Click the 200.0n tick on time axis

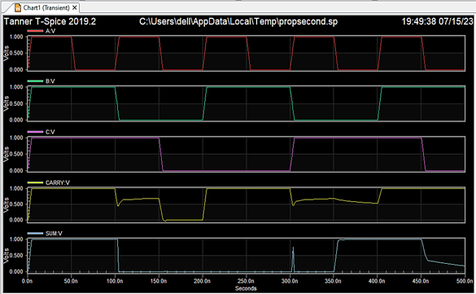tap(202, 281)
